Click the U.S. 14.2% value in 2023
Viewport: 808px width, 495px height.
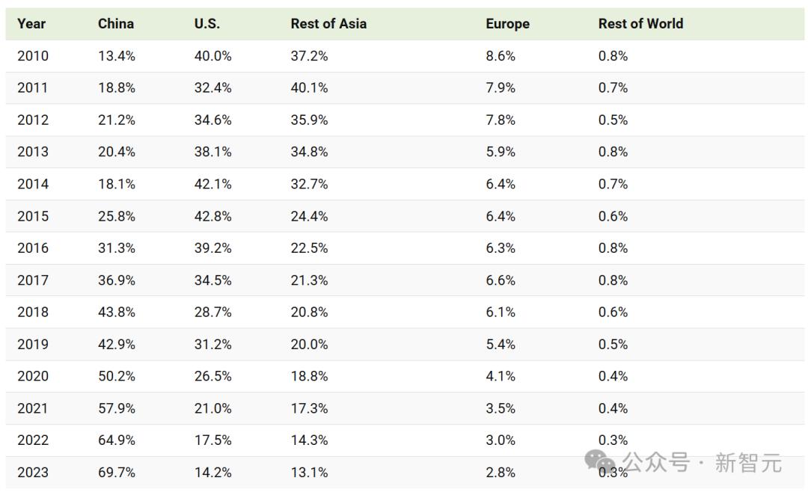(x=212, y=473)
